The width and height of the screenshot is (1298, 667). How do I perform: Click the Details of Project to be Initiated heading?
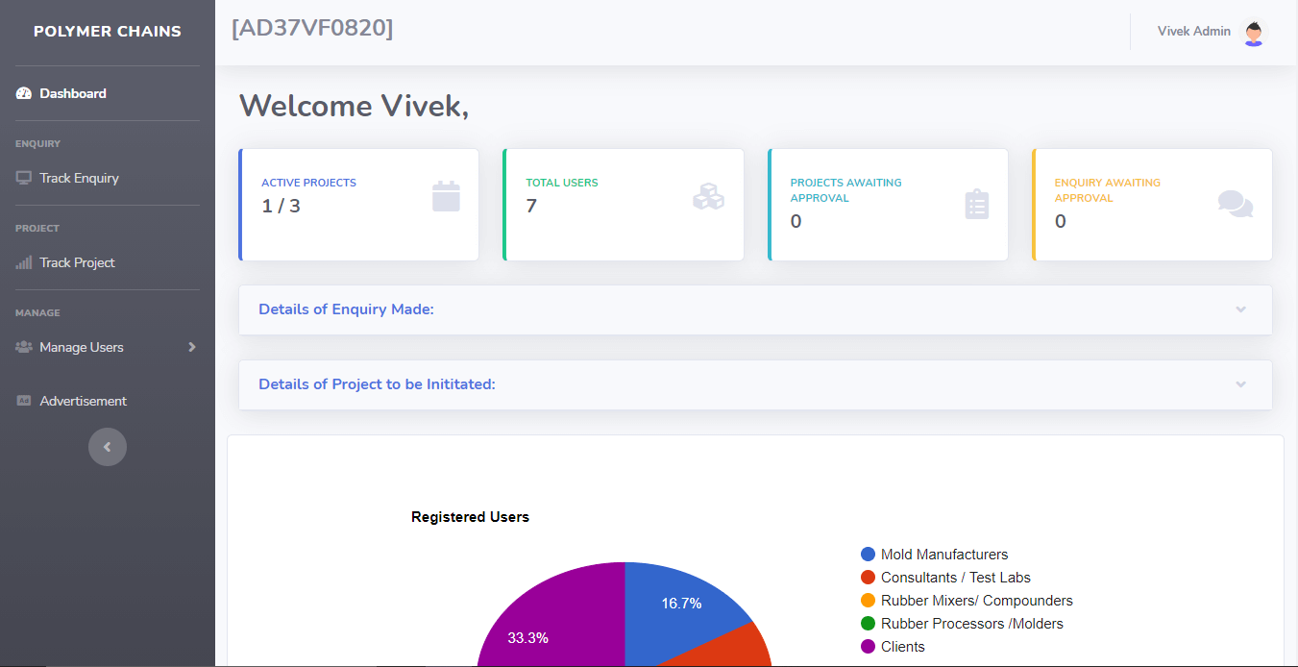coord(377,384)
